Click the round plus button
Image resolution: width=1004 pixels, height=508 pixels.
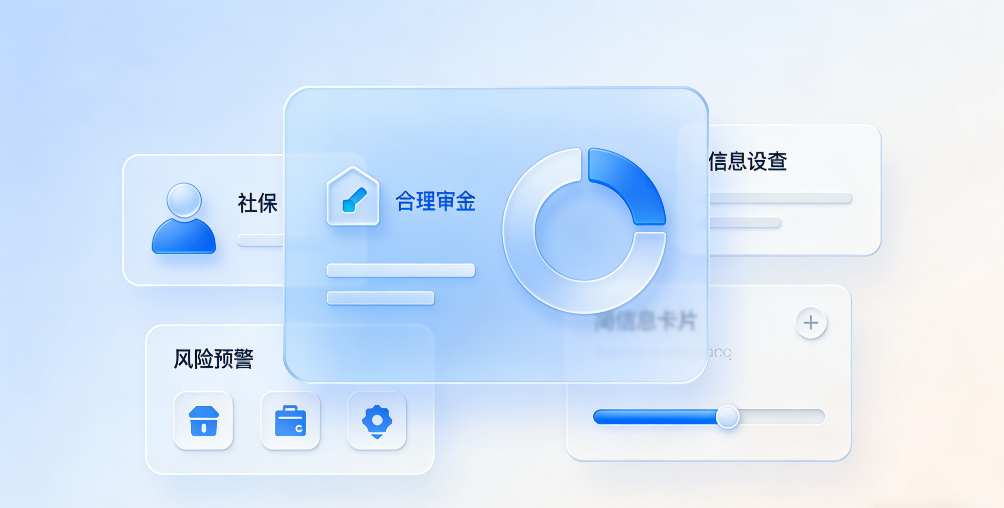(811, 323)
